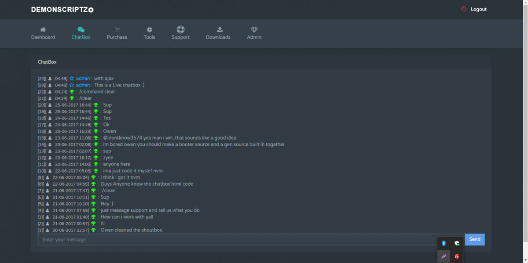Screen dimensions: 528x263
Task: Click the purple feather tray icon
Action: pyautogui.click(x=444, y=256)
